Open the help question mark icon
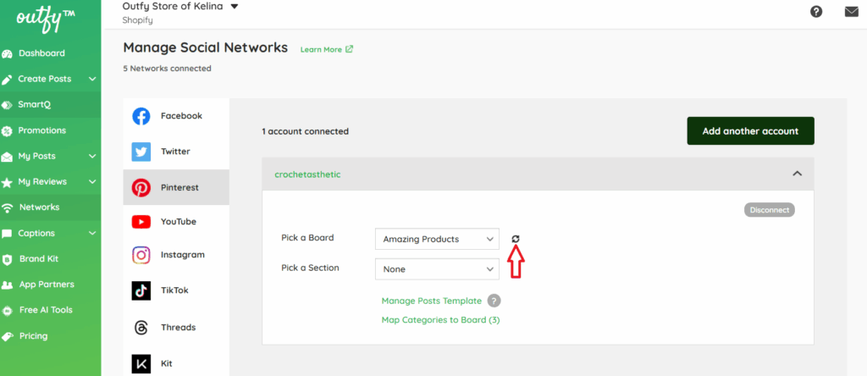 816,12
